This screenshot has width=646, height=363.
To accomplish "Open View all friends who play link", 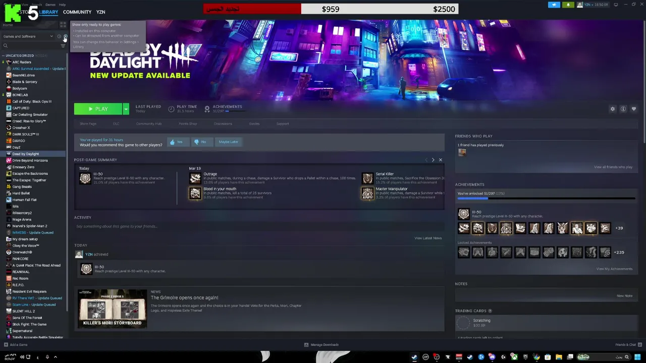I will 613,167.
